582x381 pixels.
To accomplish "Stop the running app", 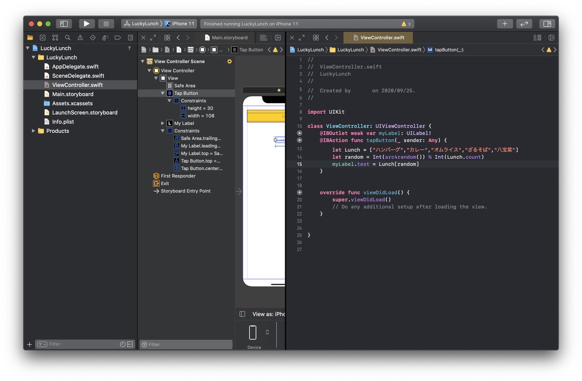I will click(x=106, y=24).
